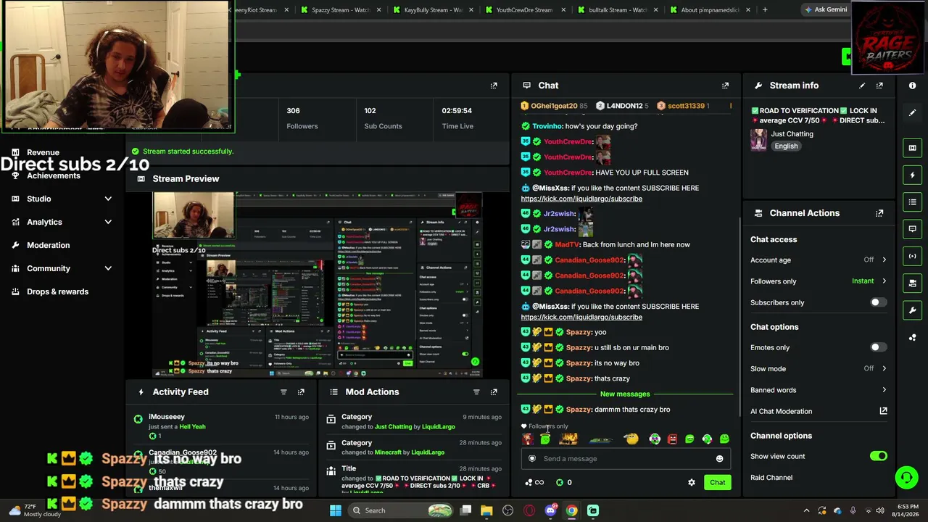
Task: Click the Just Chatting category thumbnail
Action: pos(759,140)
